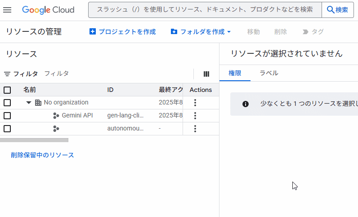The width and height of the screenshot is (358, 217).
Task: Click the Gemini API project icon
Action: click(x=56, y=116)
